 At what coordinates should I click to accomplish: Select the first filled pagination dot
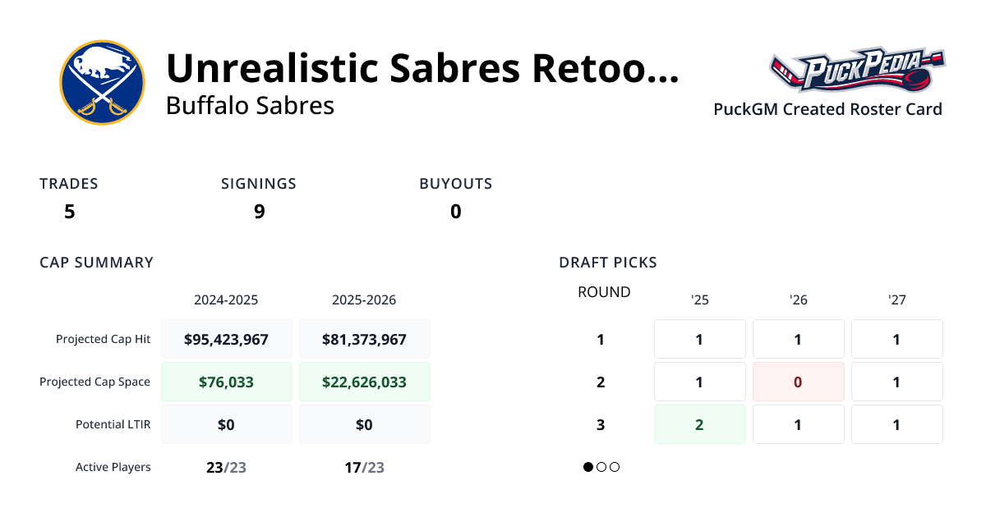[x=588, y=467]
